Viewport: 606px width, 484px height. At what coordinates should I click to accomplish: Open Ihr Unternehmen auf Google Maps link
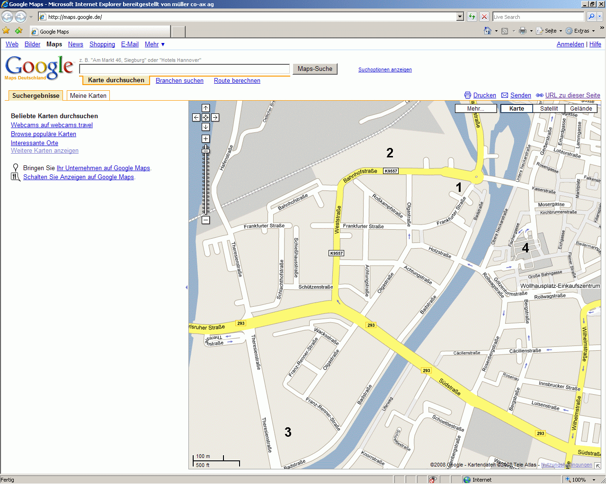point(103,168)
